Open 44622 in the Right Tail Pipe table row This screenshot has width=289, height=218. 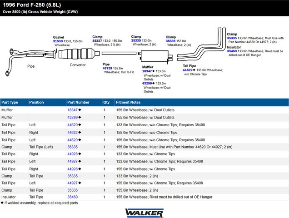point(72,133)
